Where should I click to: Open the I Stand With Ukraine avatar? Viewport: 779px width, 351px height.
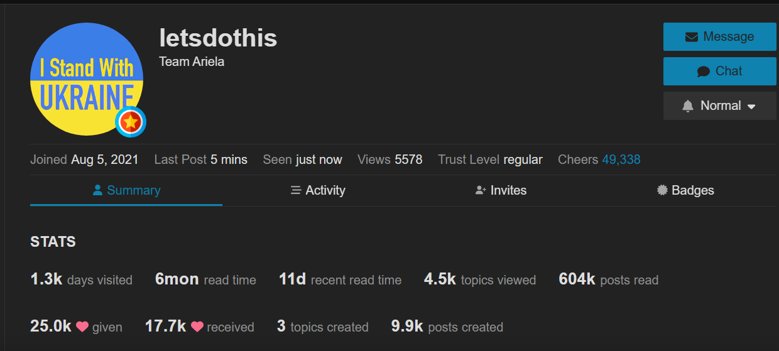click(x=87, y=79)
